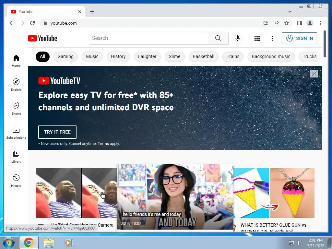Select the Gaming filter chip
Image resolution: width=332 pixels, height=249 pixels.
click(65, 56)
